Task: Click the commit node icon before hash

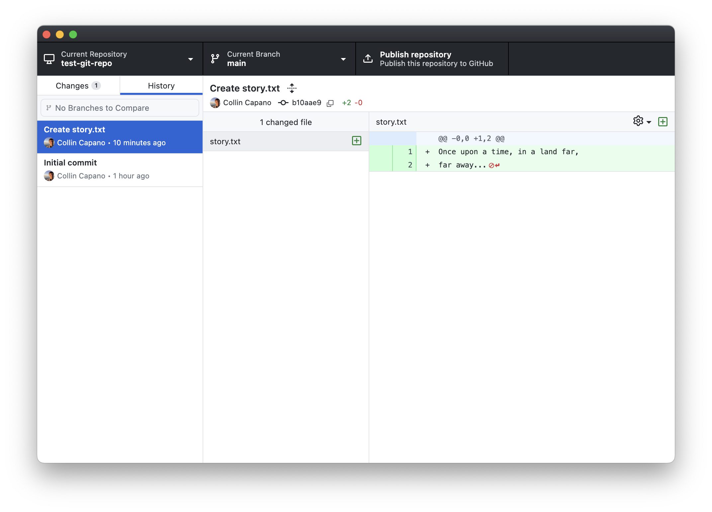Action: [283, 103]
